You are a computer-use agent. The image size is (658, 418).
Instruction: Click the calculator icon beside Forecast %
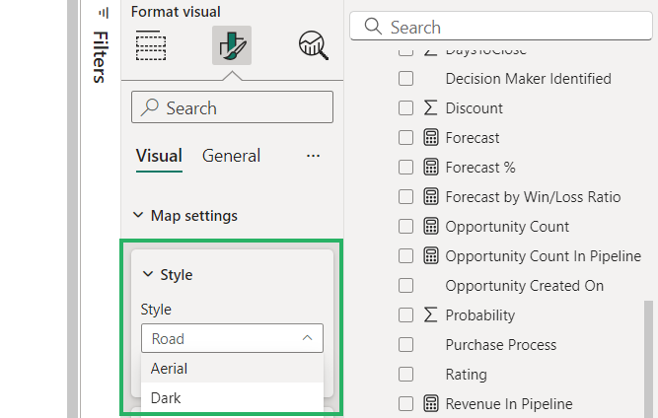pos(430,168)
